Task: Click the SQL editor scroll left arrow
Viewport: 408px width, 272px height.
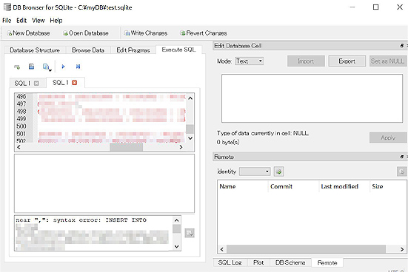Action: click(19, 147)
